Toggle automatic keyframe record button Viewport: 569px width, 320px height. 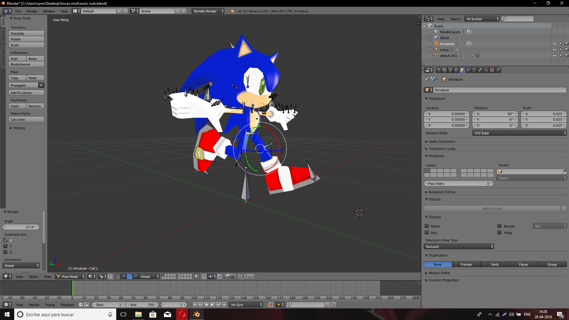coord(270,305)
